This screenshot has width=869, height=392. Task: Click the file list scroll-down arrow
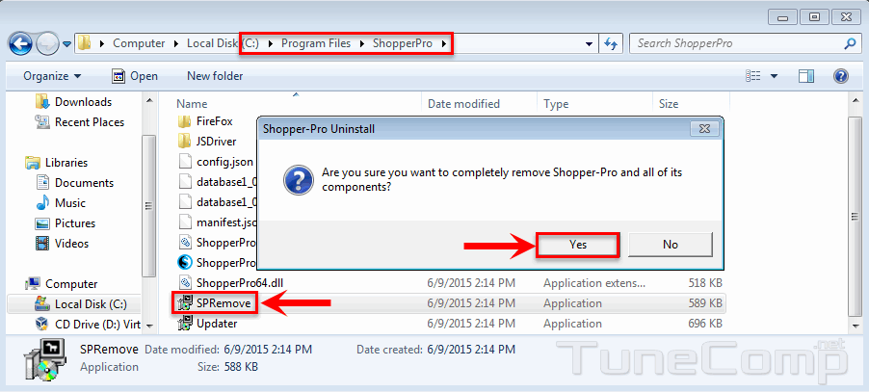pyautogui.click(x=856, y=327)
